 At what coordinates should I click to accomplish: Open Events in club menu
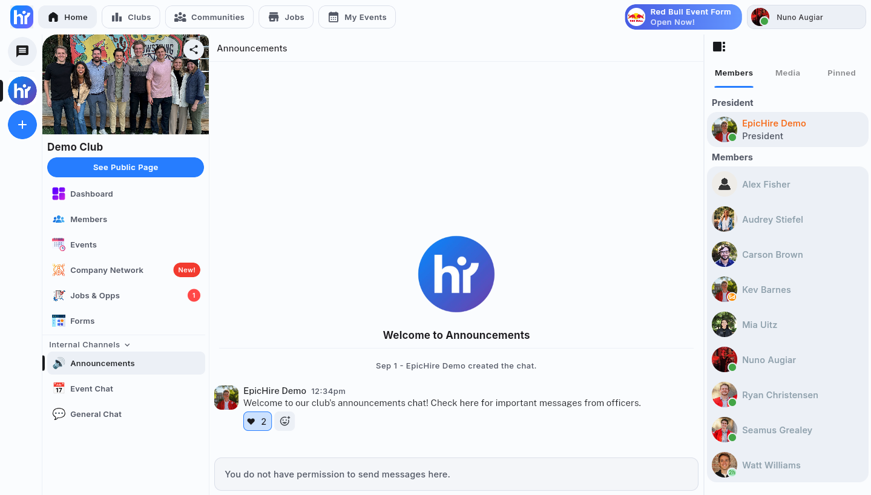click(x=126, y=244)
